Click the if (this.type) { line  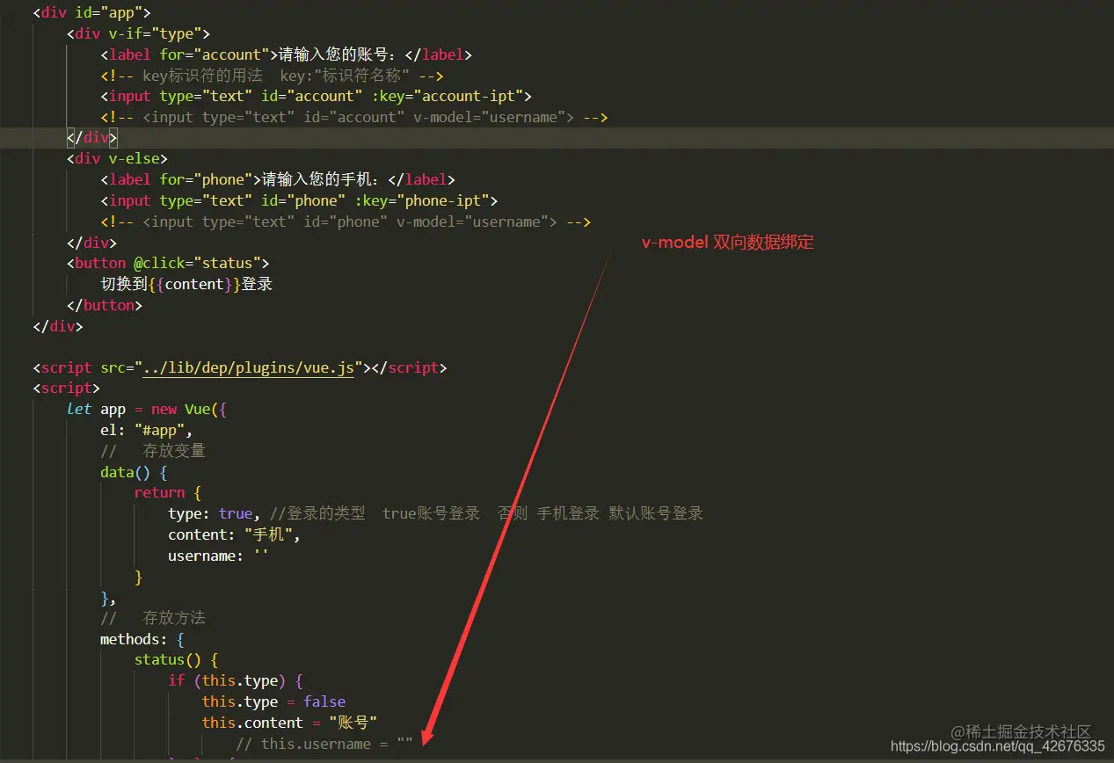click(x=236, y=680)
